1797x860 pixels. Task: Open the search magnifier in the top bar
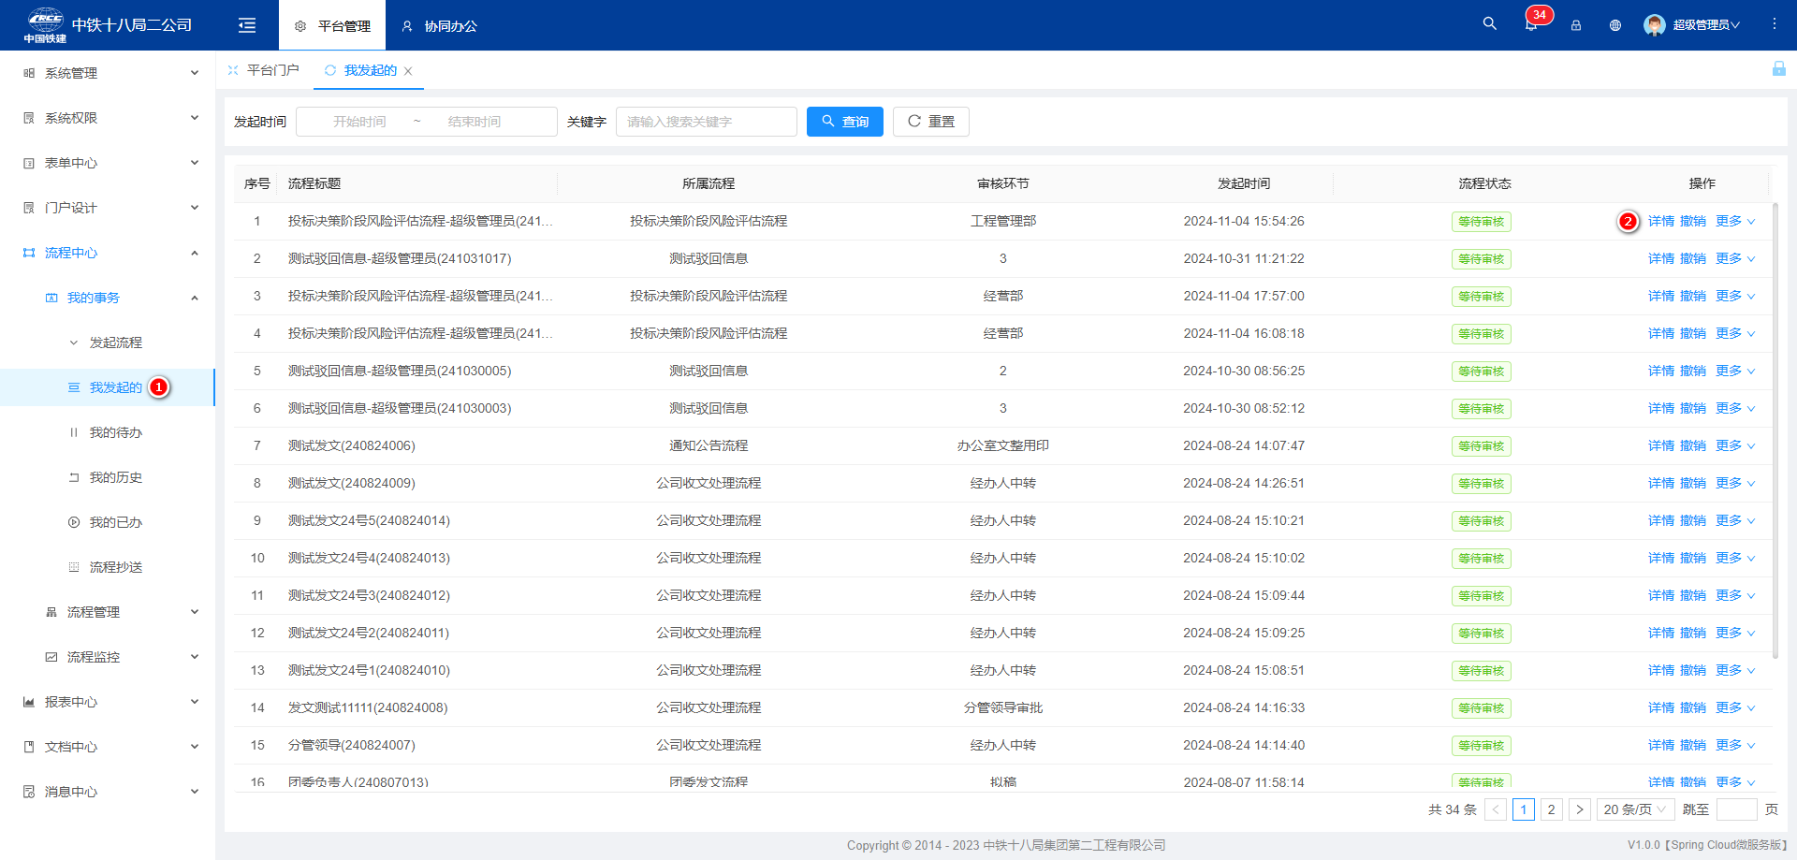click(1489, 24)
